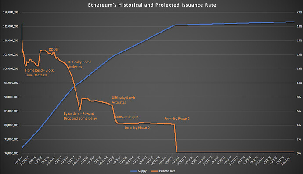Click the 7/30/15 date axis label
The height and width of the screenshot is (174, 303).
coord(19,160)
